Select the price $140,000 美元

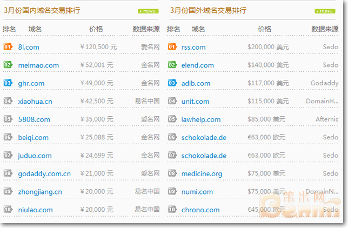(268, 65)
